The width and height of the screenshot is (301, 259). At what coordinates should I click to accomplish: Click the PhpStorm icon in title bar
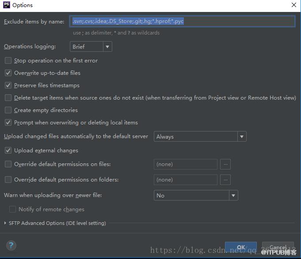click(7, 5)
